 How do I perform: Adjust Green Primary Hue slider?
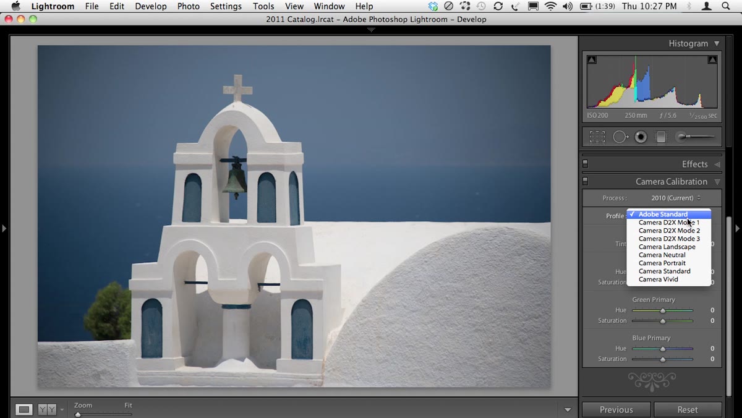click(662, 310)
